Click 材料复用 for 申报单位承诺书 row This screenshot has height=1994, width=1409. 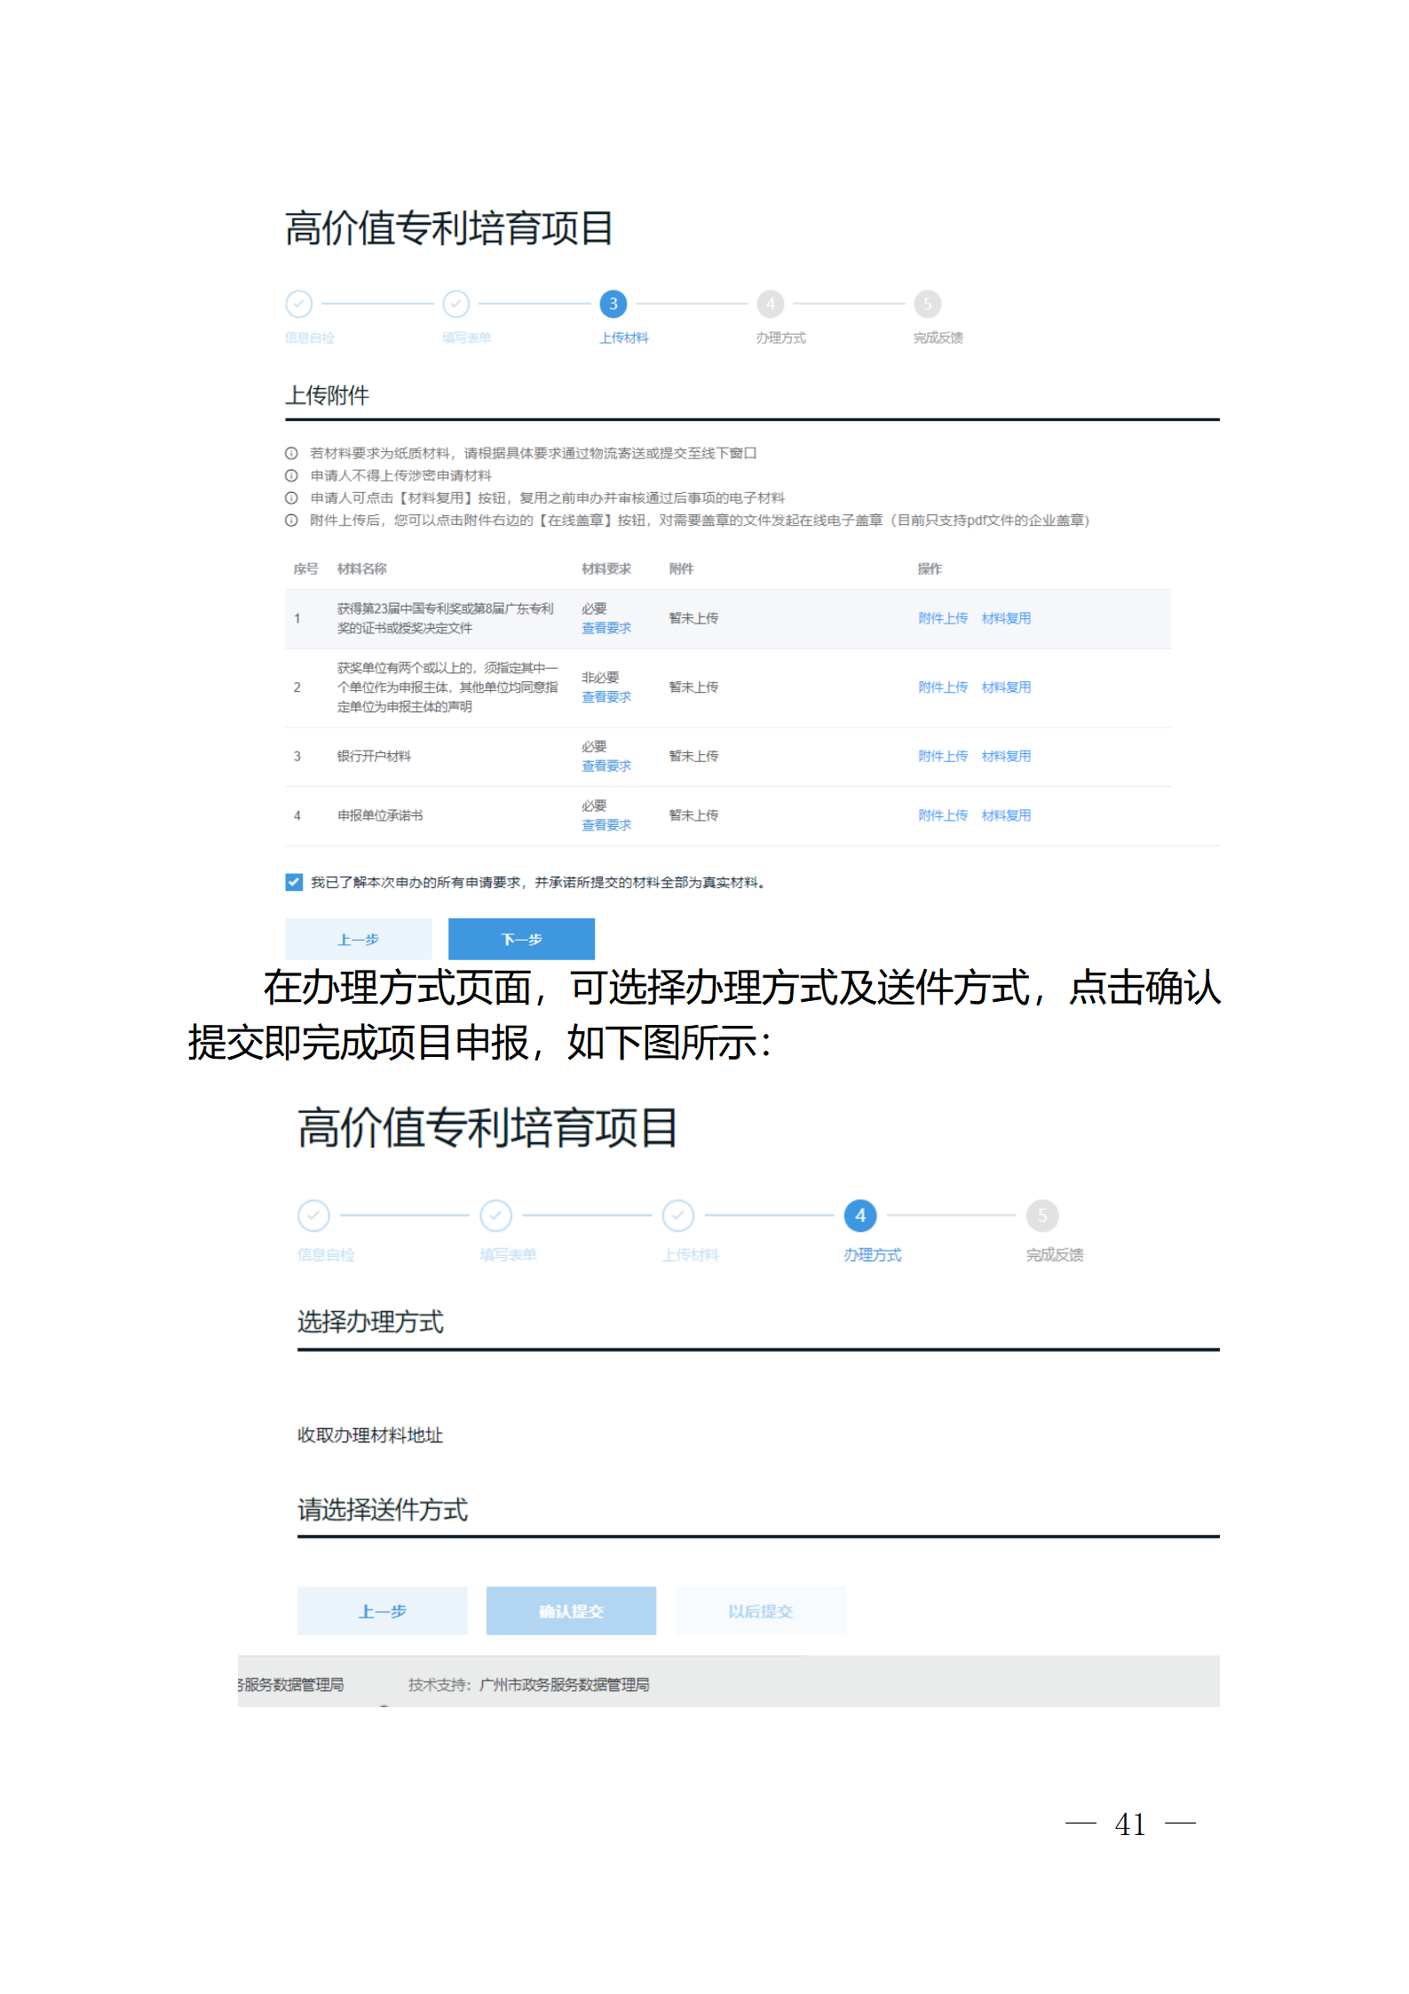(1006, 815)
